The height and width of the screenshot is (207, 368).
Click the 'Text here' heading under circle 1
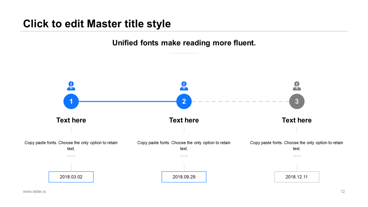(x=71, y=120)
